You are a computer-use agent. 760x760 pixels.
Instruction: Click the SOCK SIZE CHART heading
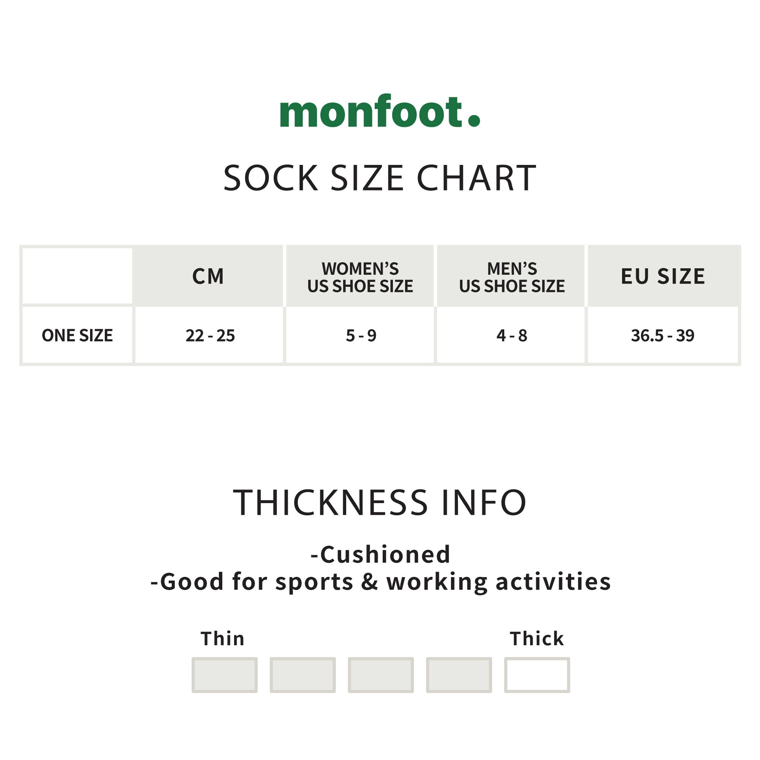click(x=380, y=178)
